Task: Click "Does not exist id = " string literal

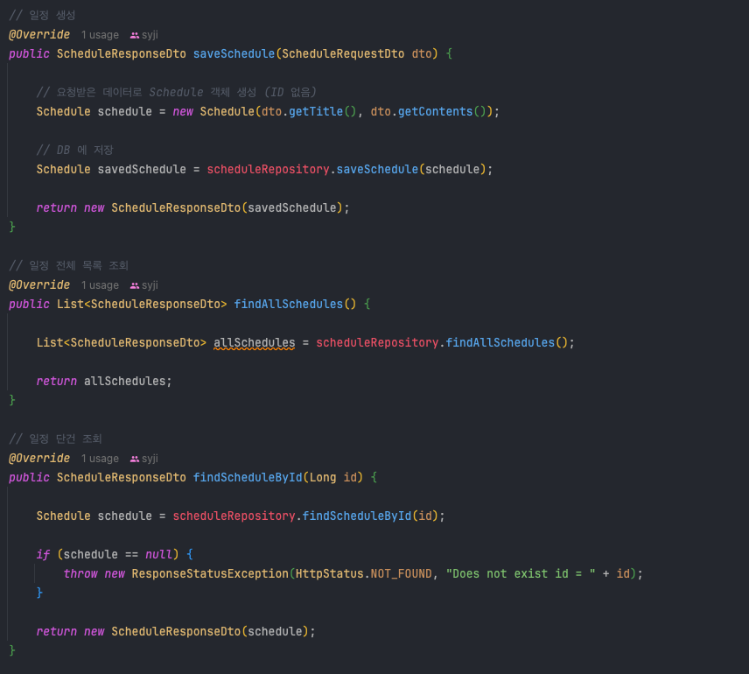Action: point(521,573)
